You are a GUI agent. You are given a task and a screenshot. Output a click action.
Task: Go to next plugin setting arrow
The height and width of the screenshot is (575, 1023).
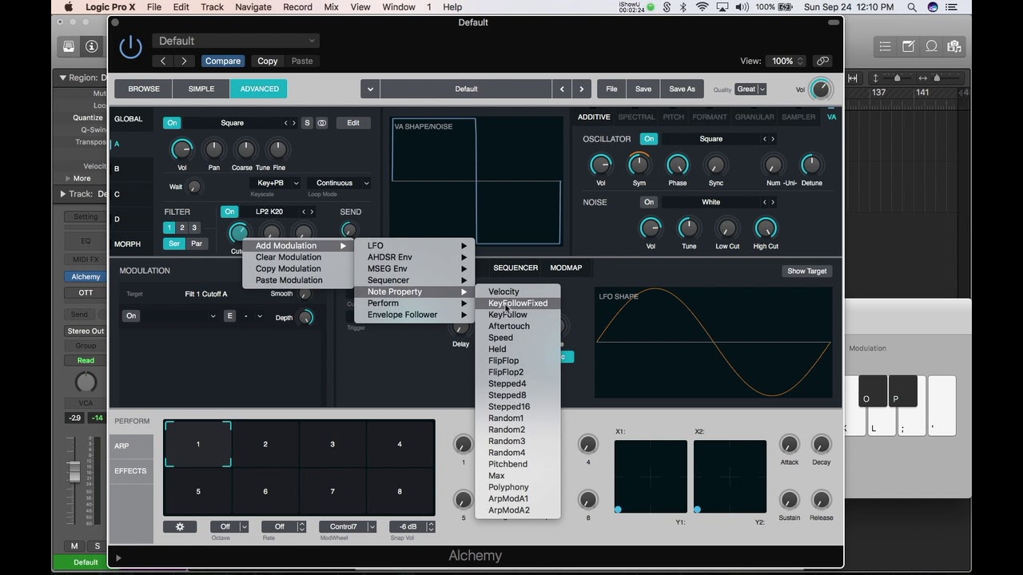coord(184,61)
